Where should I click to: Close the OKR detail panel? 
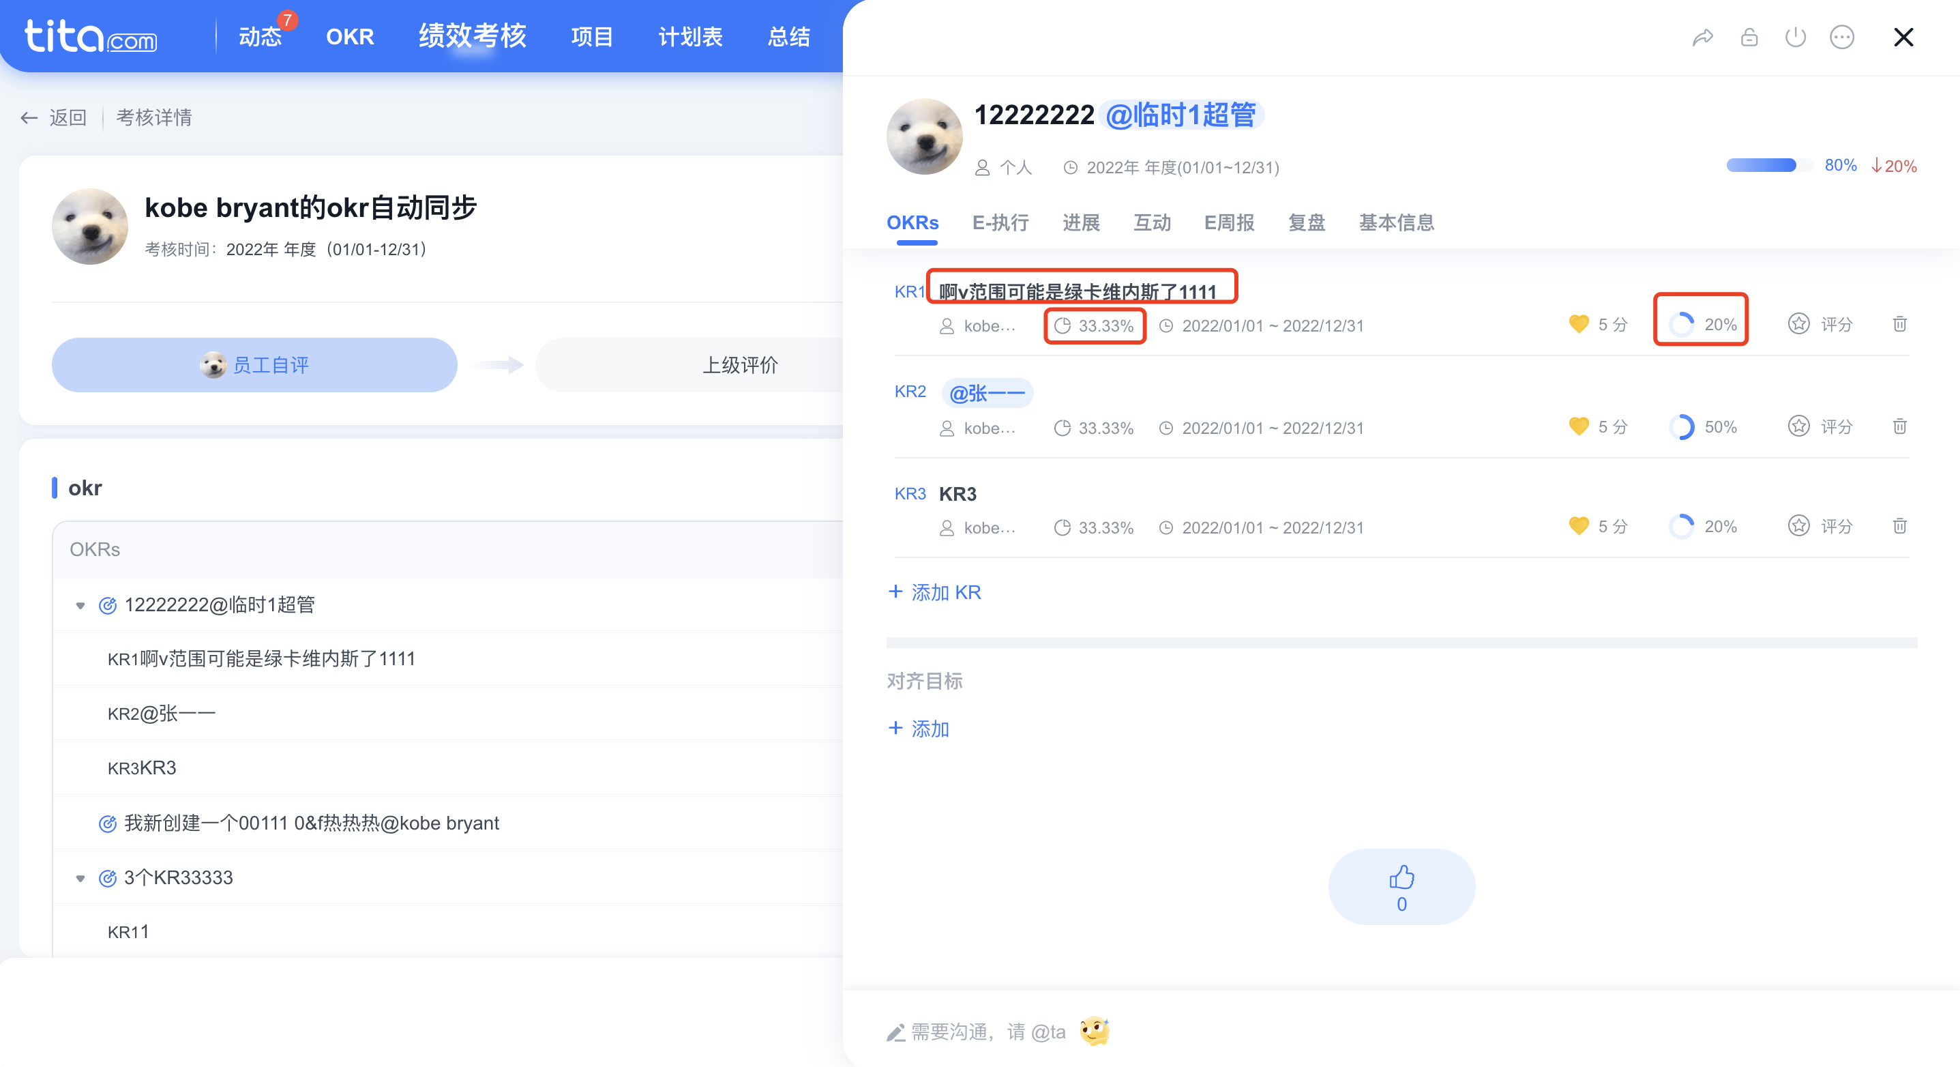1903,38
